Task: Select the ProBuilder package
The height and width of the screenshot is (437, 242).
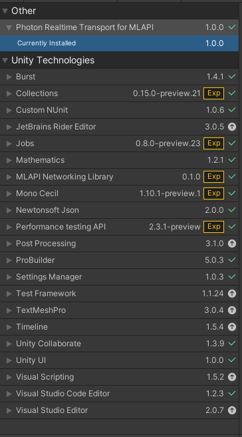Action: point(119,260)
